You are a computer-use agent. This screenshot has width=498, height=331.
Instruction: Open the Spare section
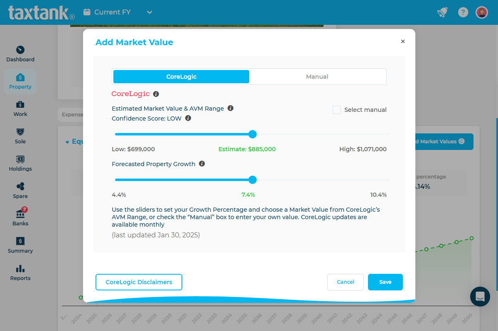(x=20, y=191)
